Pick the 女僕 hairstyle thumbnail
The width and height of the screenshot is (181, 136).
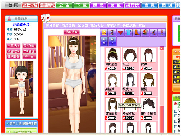pos(148,55)
